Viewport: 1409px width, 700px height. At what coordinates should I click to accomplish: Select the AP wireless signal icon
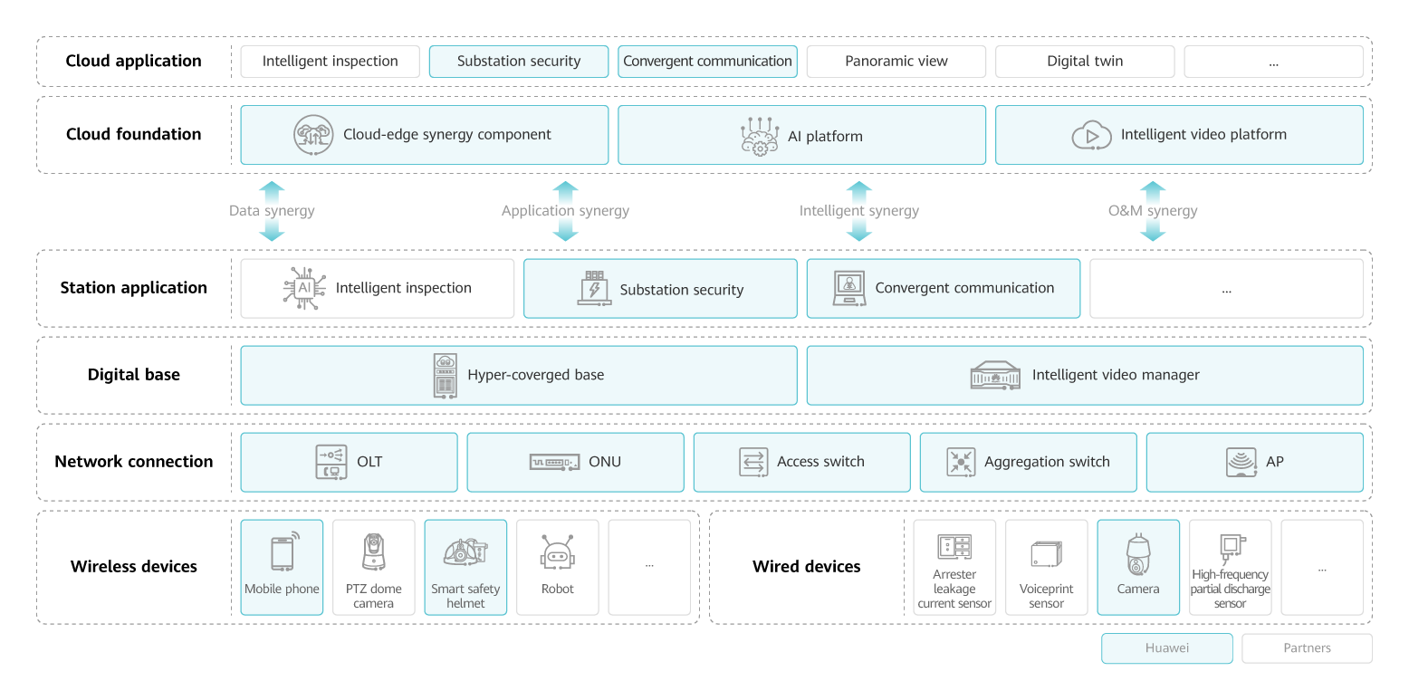(1242, 462)
